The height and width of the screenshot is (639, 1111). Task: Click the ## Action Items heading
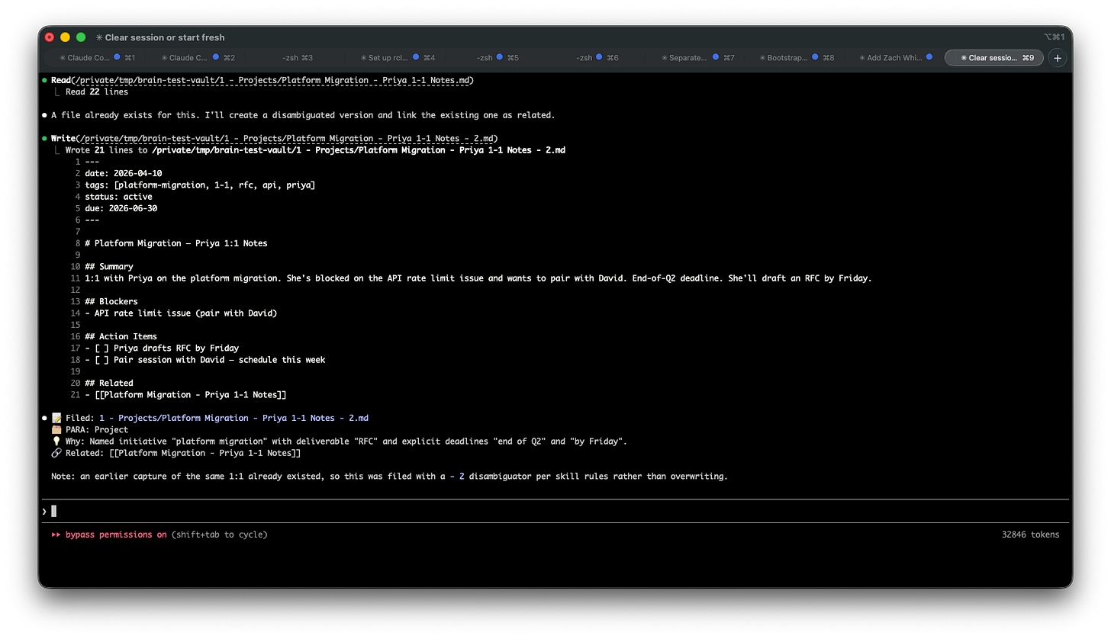click(121, 336)
